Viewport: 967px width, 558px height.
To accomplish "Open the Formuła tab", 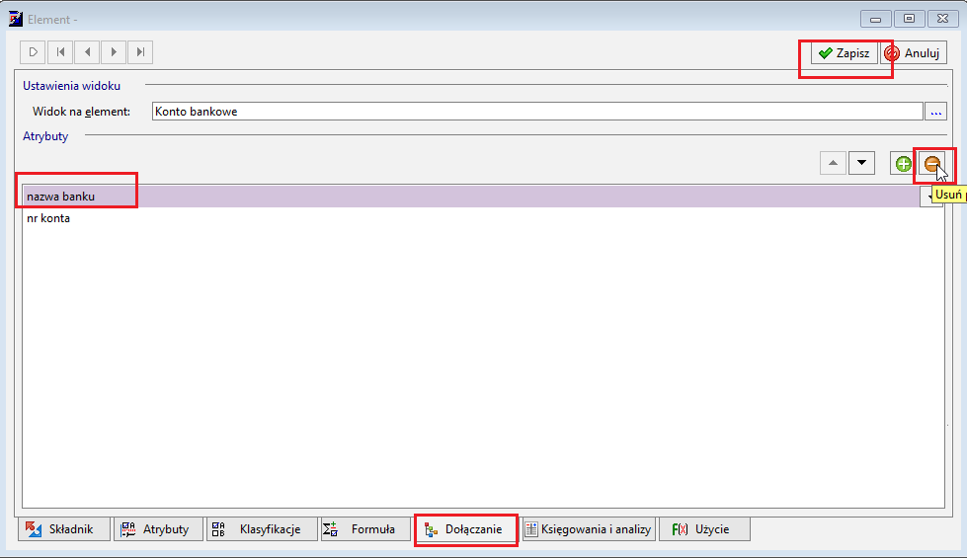I will click(365, 529).
